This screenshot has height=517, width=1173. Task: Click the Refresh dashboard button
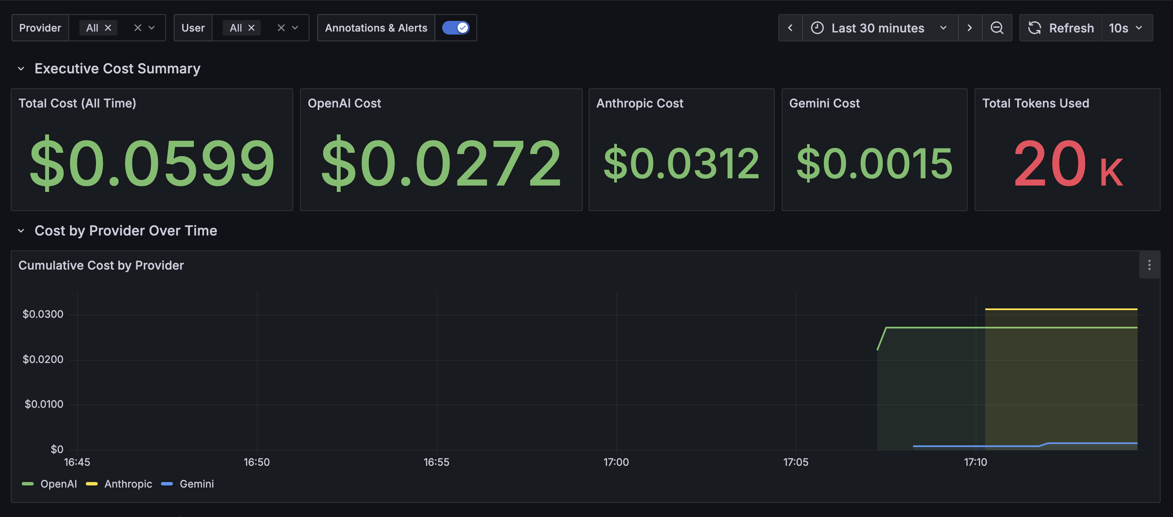coord(1061,28)
